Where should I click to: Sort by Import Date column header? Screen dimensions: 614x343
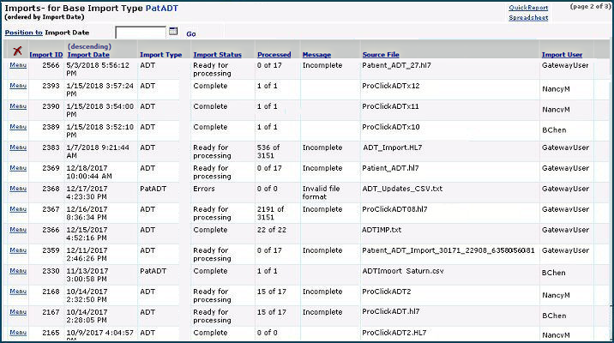point(88,55)
